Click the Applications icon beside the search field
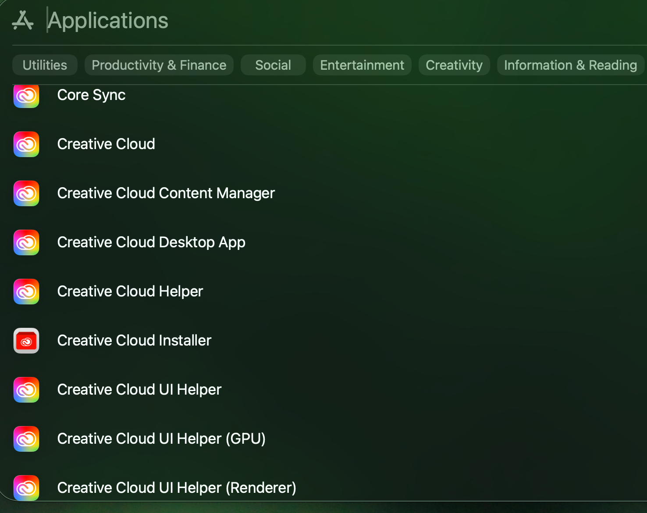 23,21
